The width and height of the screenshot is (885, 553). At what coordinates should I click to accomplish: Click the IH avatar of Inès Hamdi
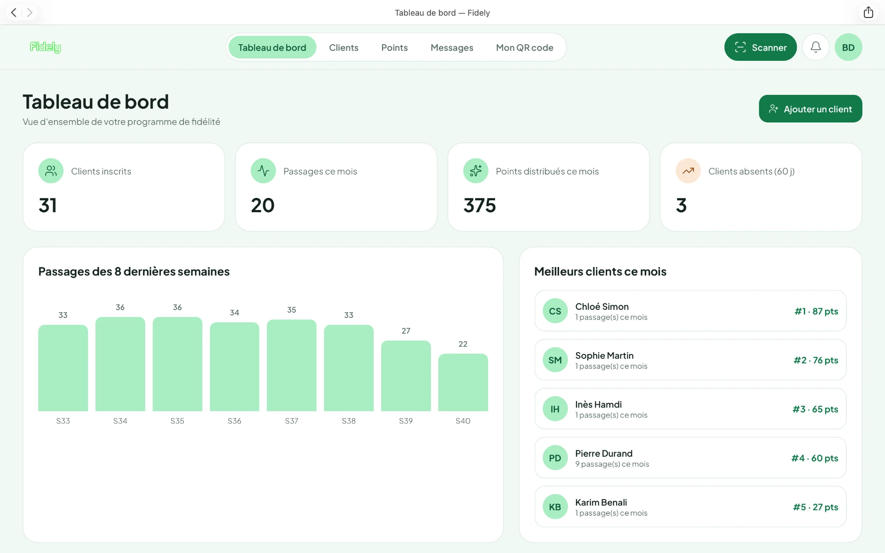(x=555, y=409)
